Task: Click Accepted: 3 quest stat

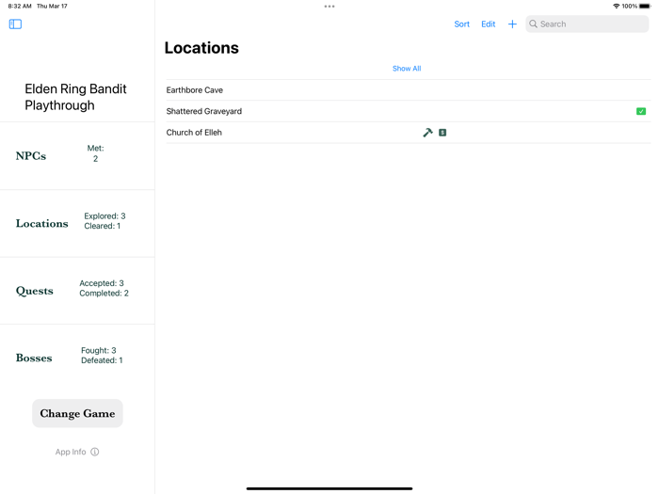Action: click(102, 283)
